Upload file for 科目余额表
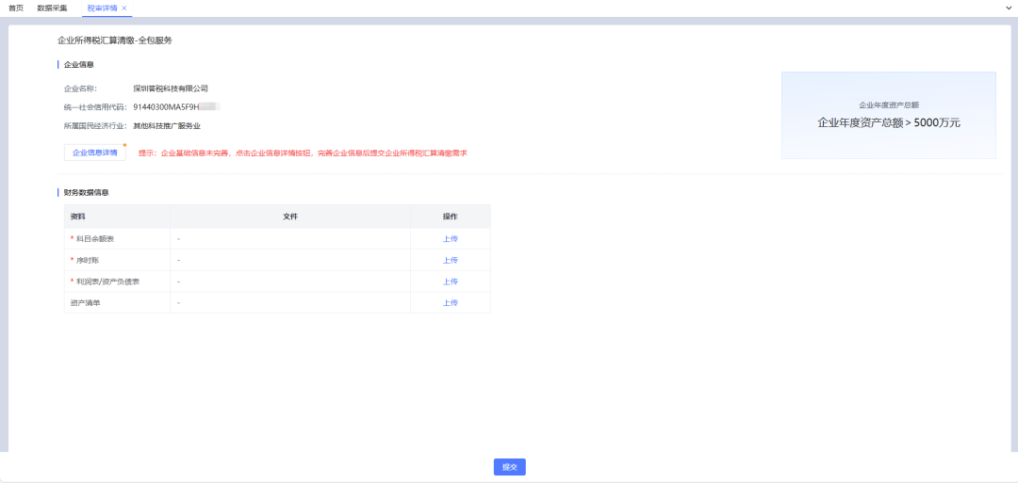Image resolution: width=1018 pixels, height=483 pixels. [451, 238]
